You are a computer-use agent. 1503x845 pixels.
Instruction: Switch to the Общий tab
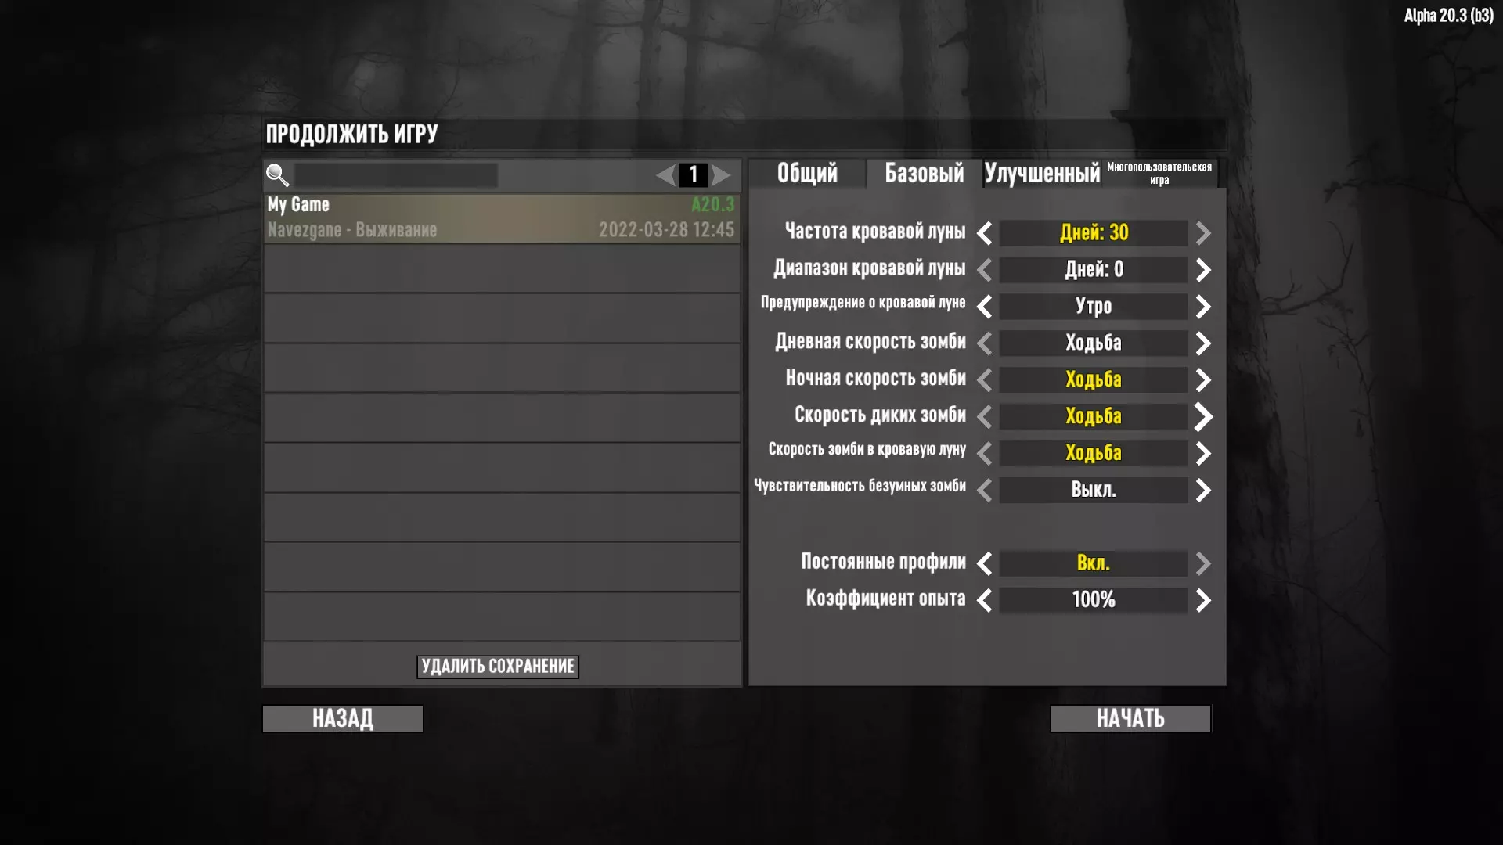pos(807,173)
